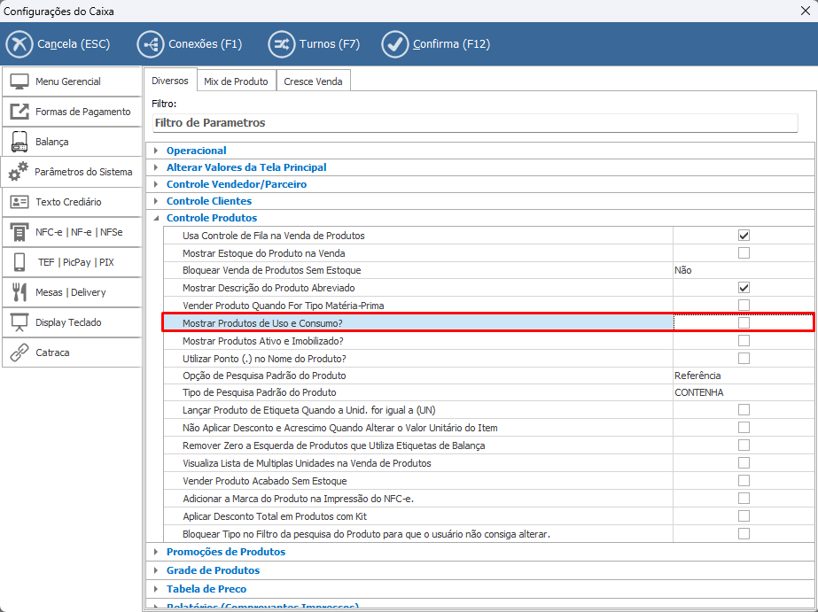Click the Catraca link icon
Image resolution: width=818 pixels, height=612 pixels.
20,352
